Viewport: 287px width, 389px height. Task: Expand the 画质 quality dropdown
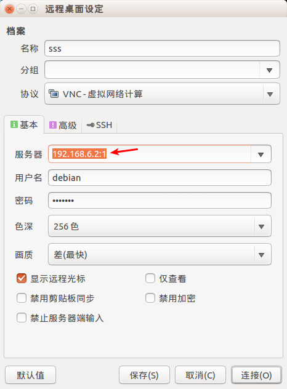[160, 255]
